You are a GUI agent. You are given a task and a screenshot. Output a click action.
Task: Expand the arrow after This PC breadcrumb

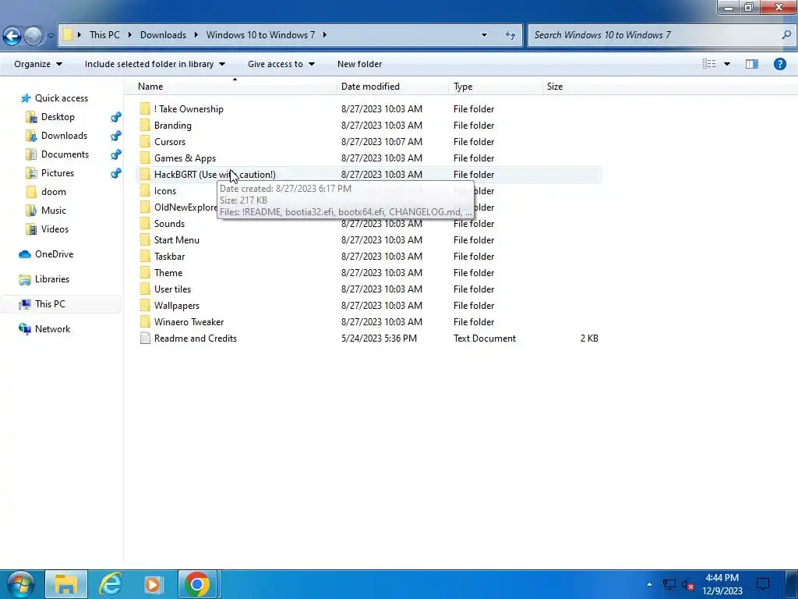click(130, 34)
